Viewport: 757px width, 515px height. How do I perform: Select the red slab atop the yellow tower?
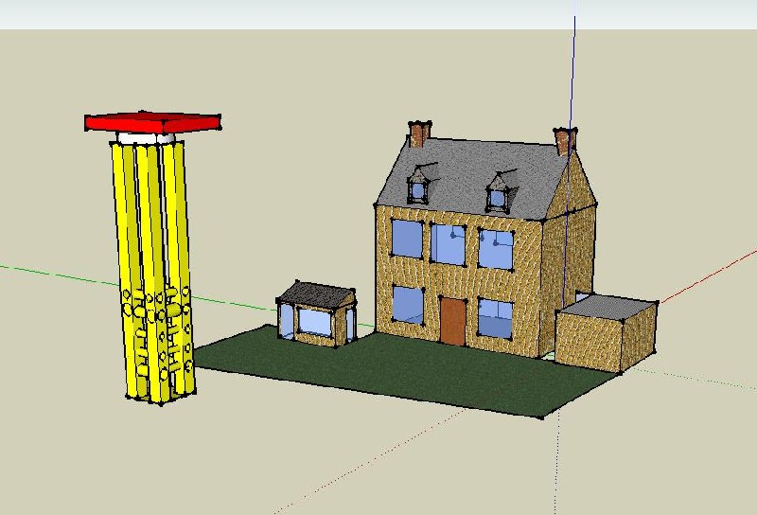point(151,122)
